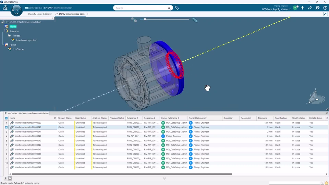Select FF-DU02-Interference simulation root node
329x185 pixels.
tap(24, 22)
